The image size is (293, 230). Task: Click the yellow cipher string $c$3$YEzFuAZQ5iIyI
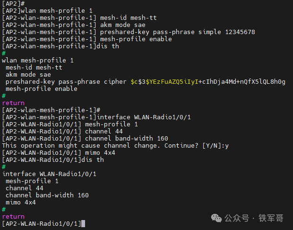[165, 82]
